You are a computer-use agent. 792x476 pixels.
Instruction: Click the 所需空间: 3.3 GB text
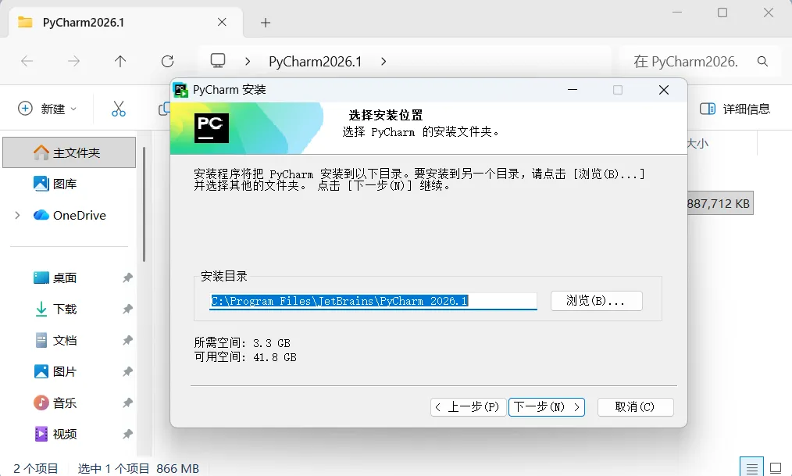point(242,343)
